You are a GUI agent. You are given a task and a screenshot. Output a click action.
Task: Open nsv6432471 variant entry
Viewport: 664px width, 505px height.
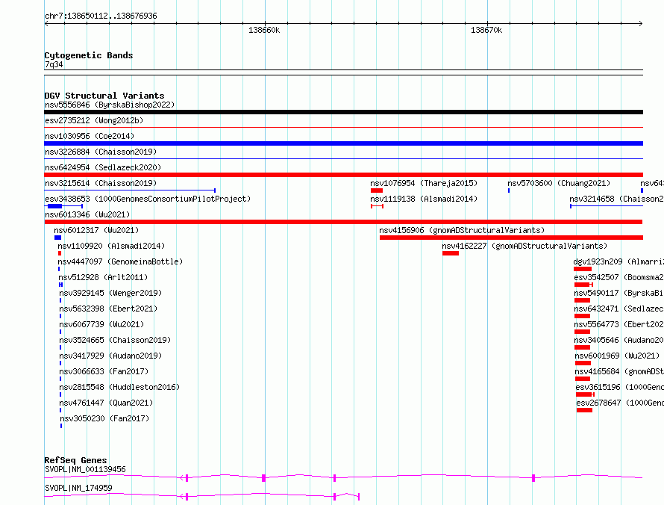[x=618, y=309]
